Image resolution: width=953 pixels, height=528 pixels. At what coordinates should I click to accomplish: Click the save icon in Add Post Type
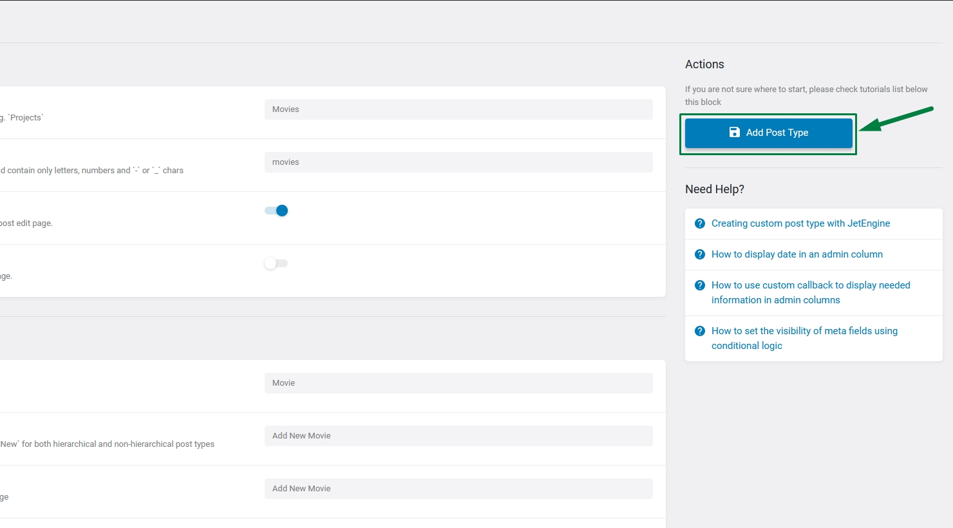tap(734, 132)
